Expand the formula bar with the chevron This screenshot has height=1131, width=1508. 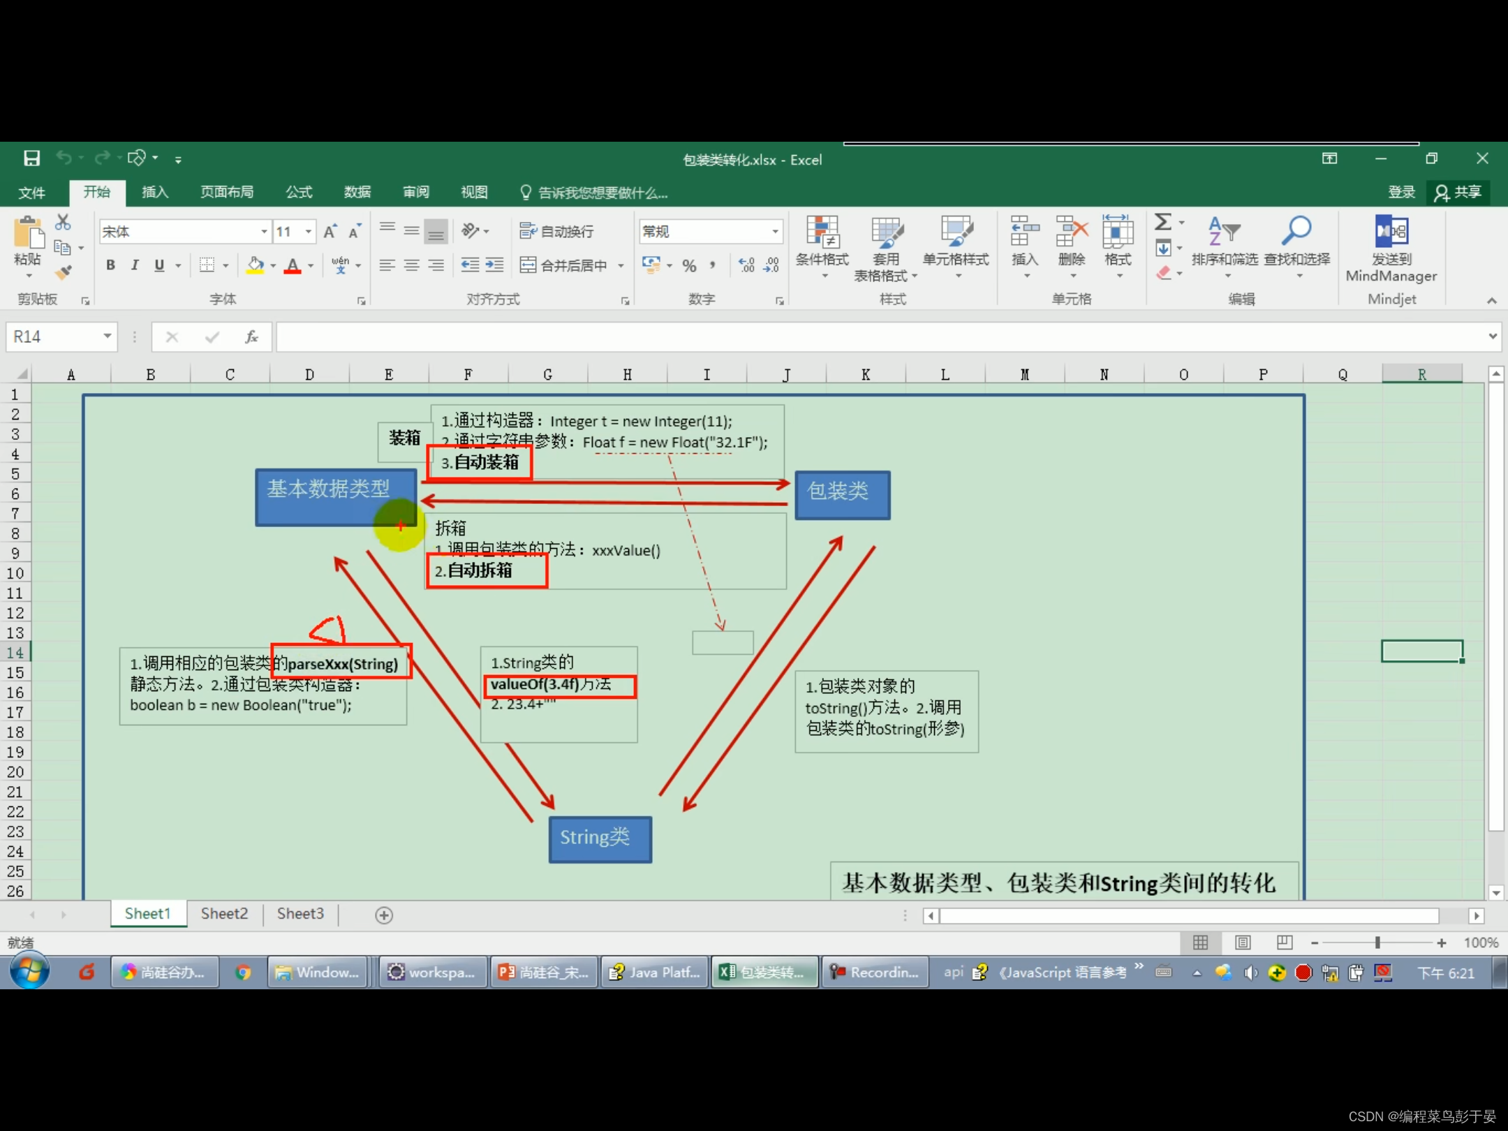click(1493, 337)
